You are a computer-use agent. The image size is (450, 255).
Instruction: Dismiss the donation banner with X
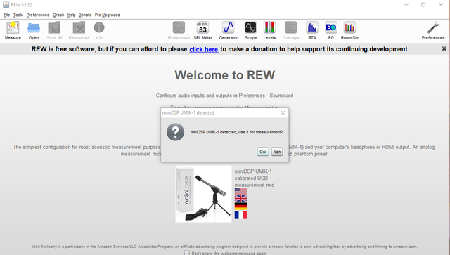(x=444, y=48)
